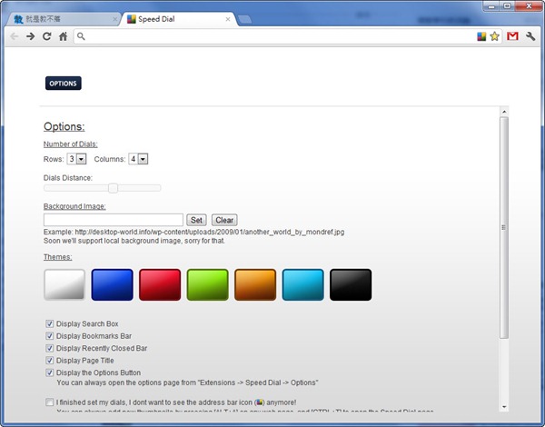Open the Rows dropdown
The width and height of the screenshot is (545, 427).
click(x=76, y=159)
